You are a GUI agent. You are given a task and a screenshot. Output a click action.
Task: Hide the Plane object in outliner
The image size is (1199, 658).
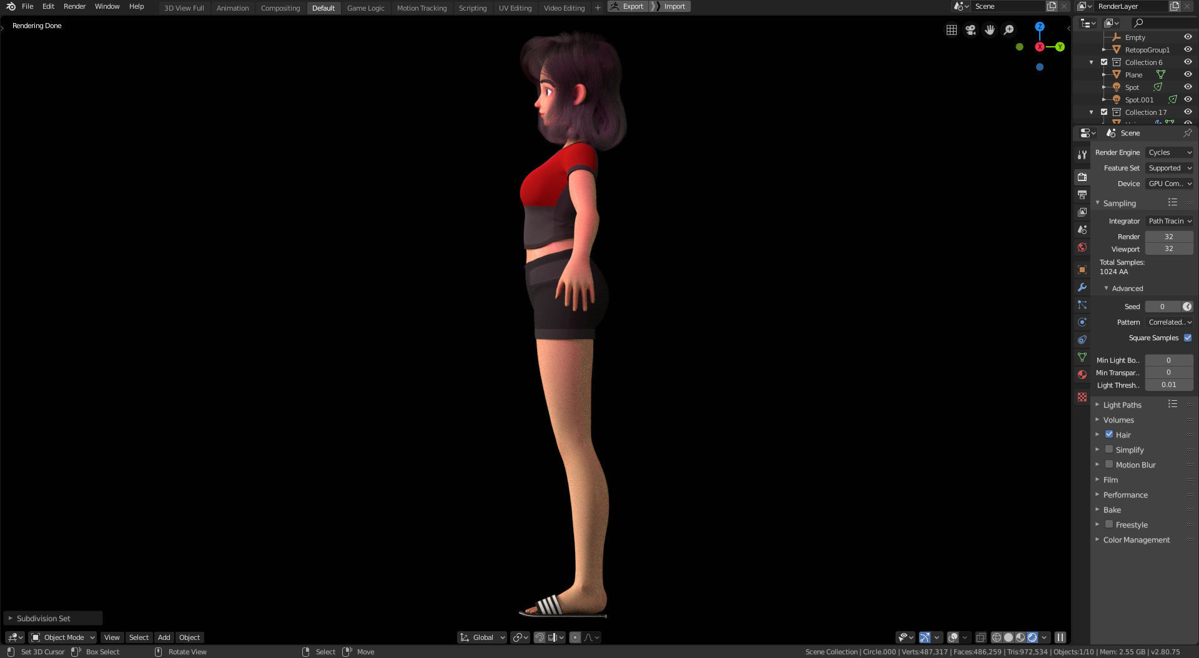coord(1188,74)
